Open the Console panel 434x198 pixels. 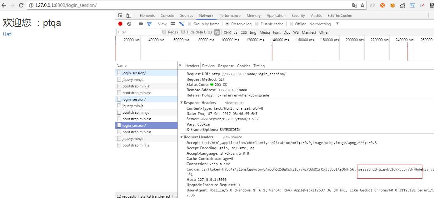167,16
